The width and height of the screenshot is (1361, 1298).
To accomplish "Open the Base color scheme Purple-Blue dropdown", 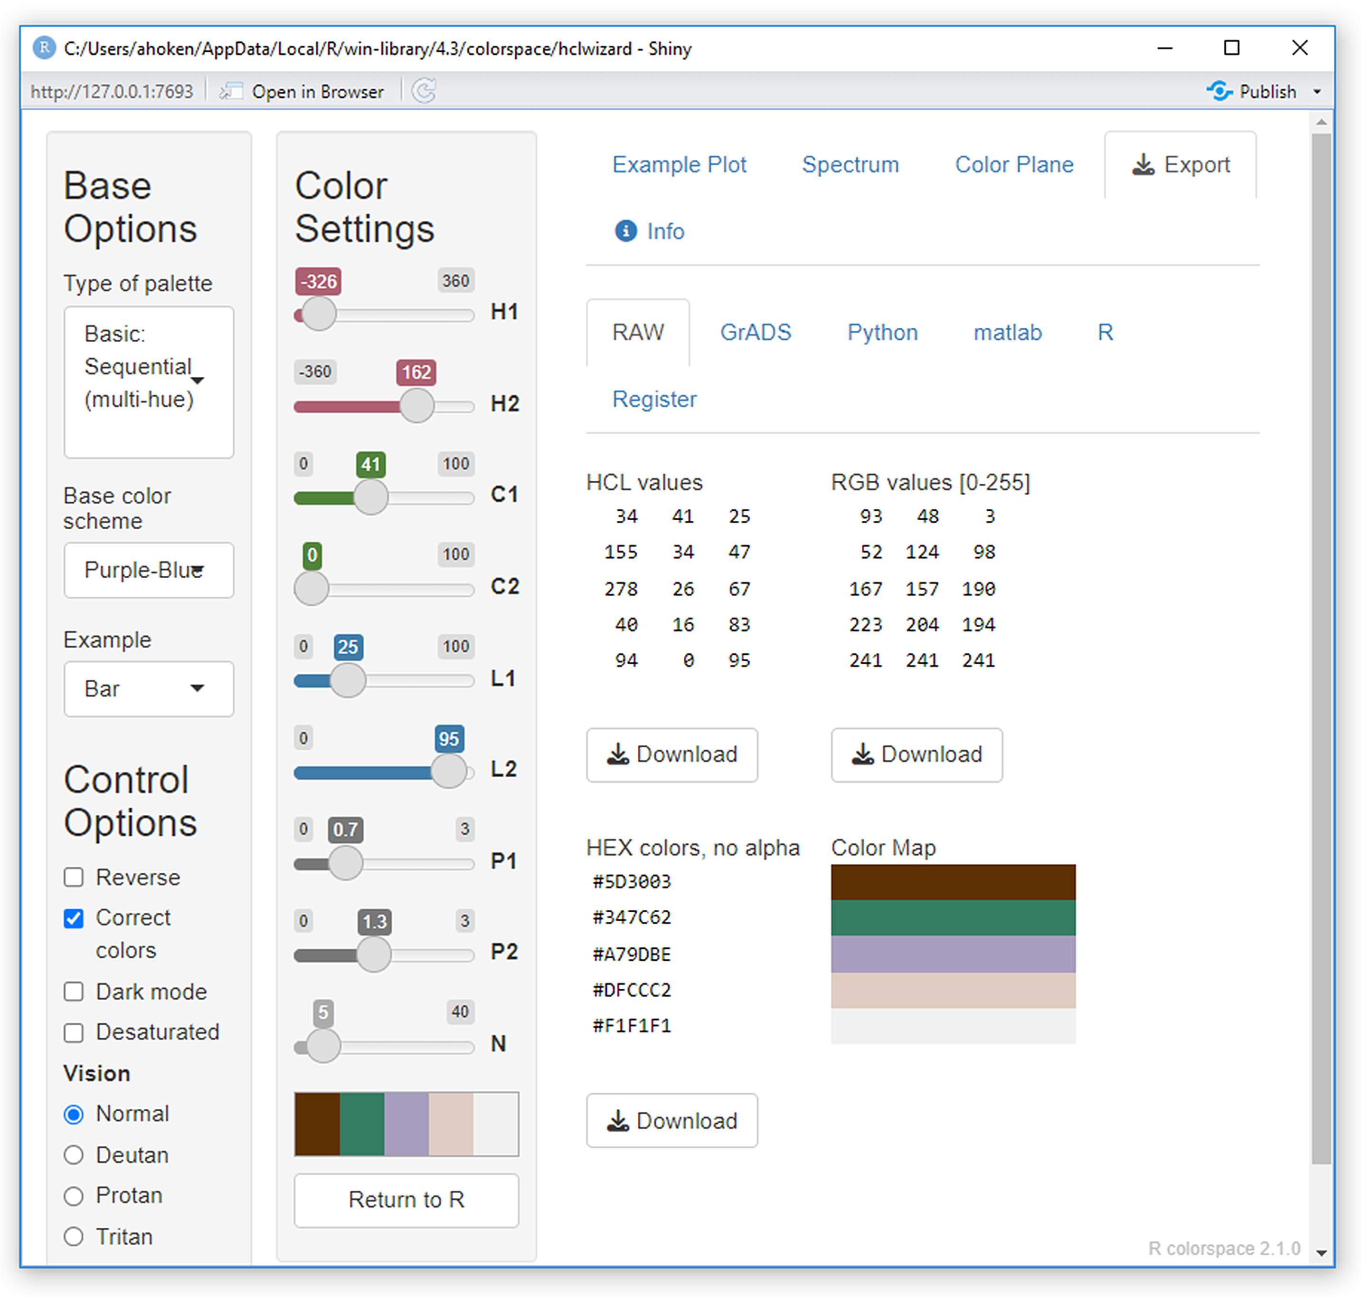I will click(149, 570).
